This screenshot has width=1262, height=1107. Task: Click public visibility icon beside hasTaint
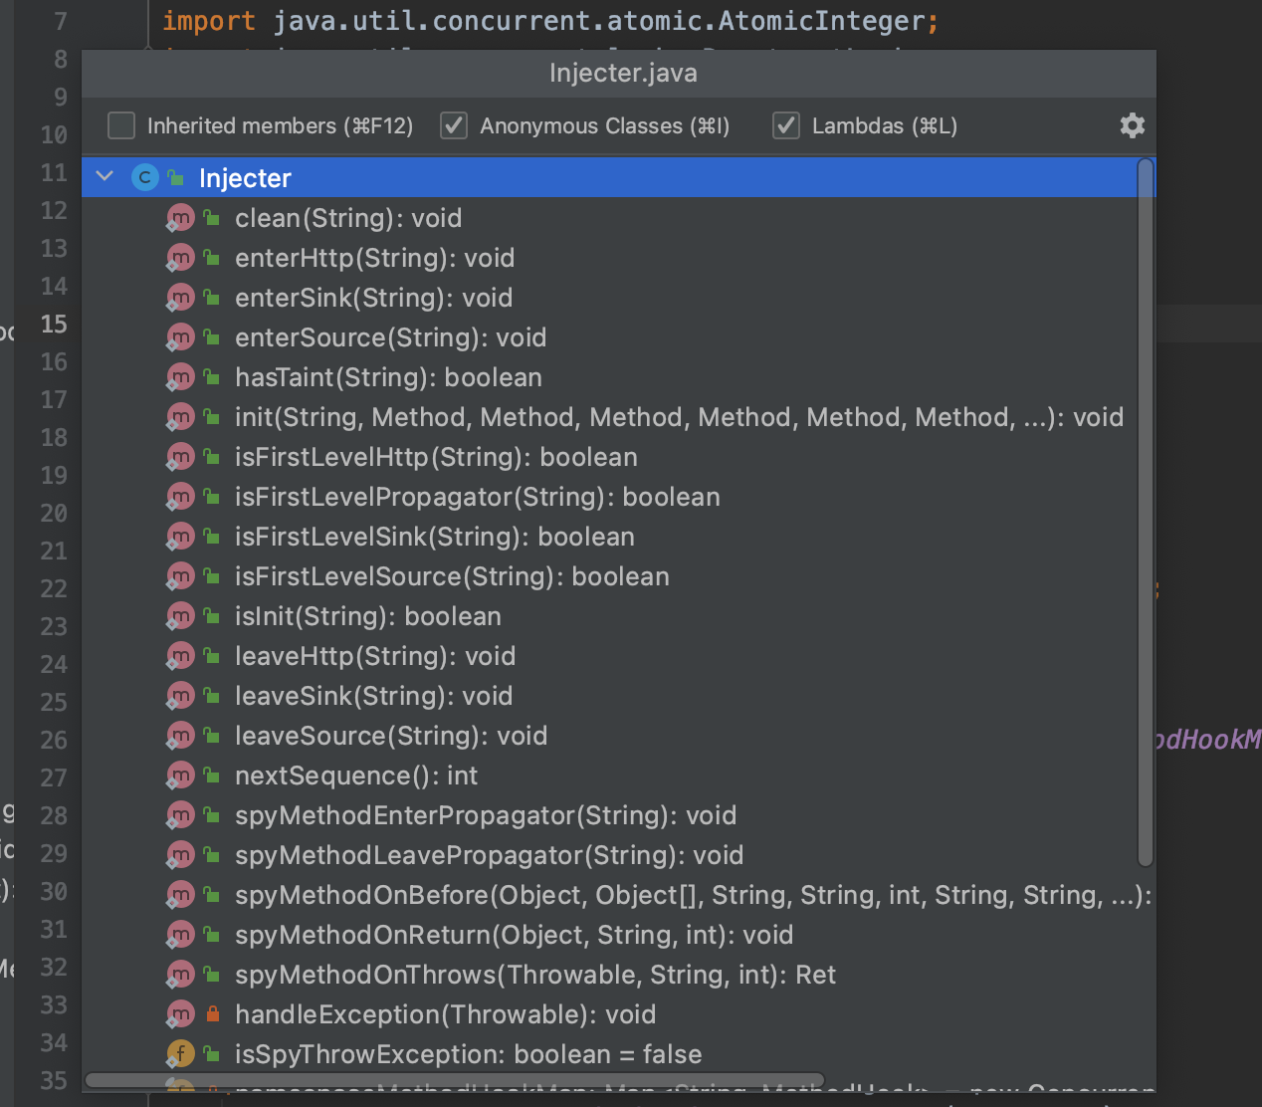pyautogui.click(x=212, y=377)
